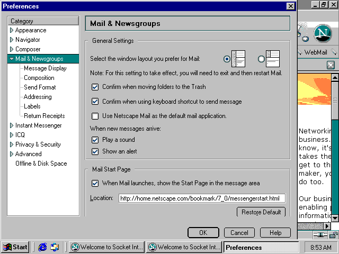Close the Preferences dialog

[x=291, y=6]
